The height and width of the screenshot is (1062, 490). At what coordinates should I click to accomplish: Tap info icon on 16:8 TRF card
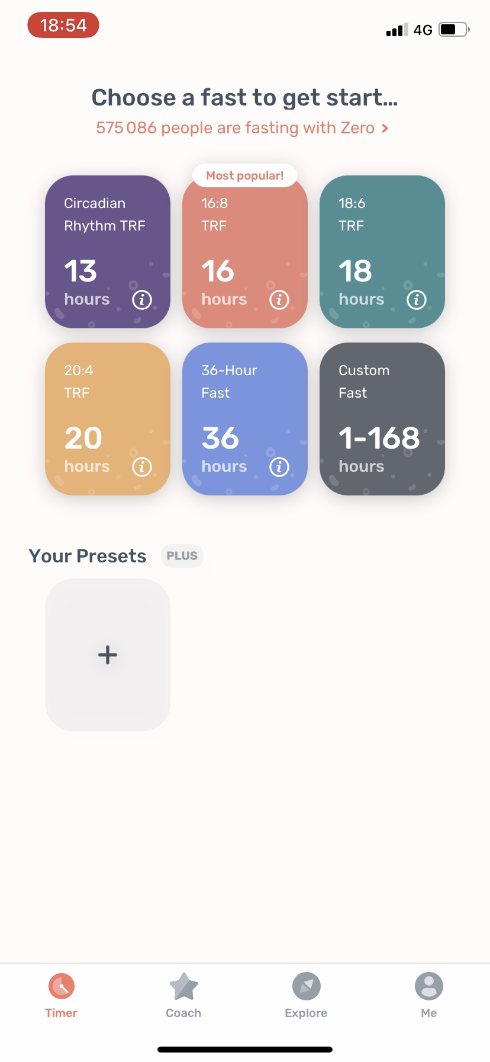[x=279, y=300]
